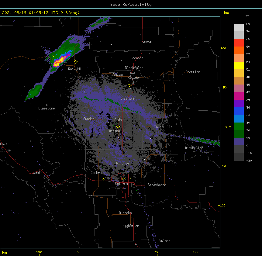Click the asterisk marker above Limestone
The height and width of the screenshot is (256, 262).
point(47,105)
